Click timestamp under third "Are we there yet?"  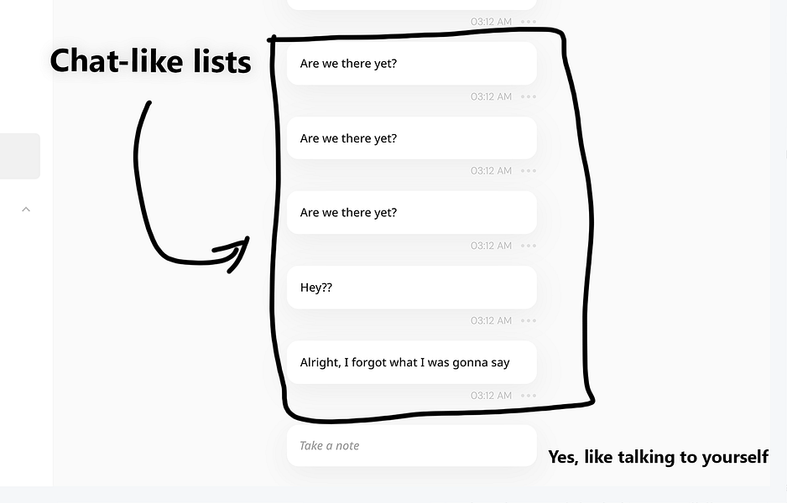(x=491, y=246)
